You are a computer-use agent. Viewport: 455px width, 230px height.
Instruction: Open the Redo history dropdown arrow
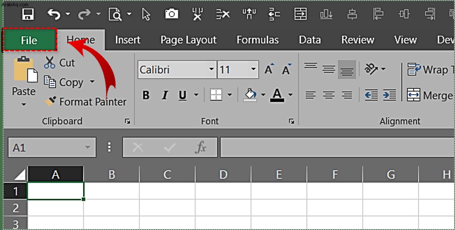(x=98, y=14)
